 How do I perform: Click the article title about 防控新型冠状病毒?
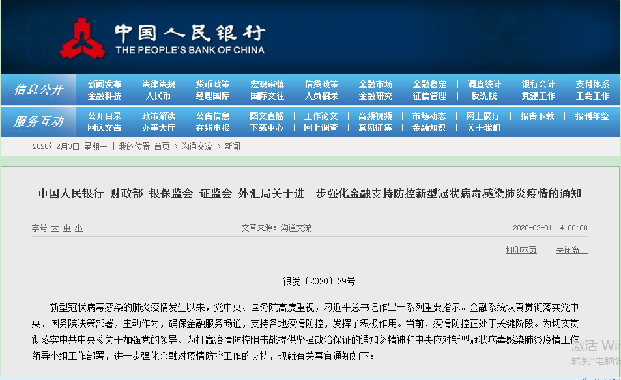pos(310,194)
